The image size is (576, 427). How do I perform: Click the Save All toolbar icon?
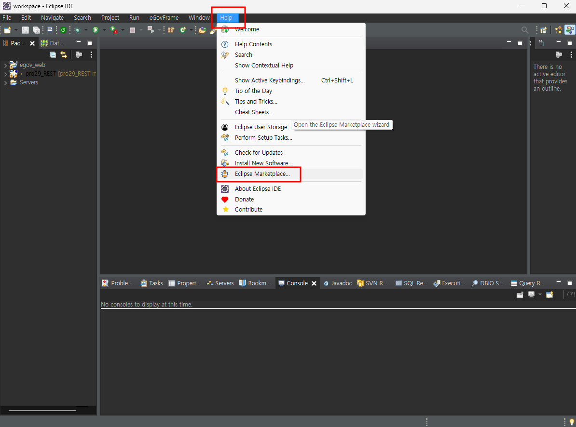point(36,30)
